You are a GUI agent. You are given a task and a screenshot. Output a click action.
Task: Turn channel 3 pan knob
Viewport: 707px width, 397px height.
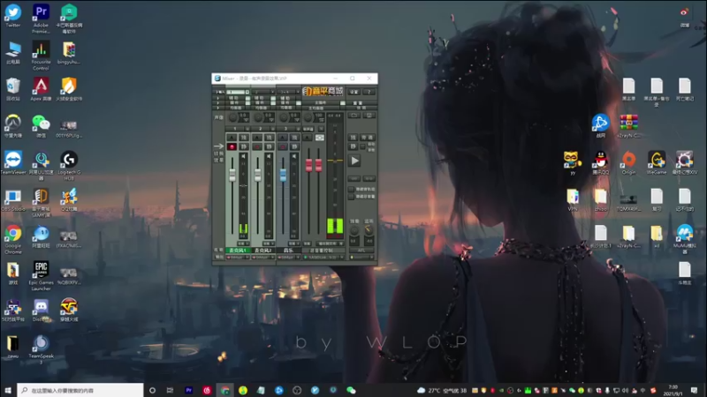pyautogui.click(x=283, y=117)
